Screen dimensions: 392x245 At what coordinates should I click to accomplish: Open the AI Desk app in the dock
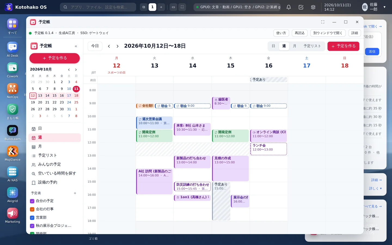(x=13, y=49)
